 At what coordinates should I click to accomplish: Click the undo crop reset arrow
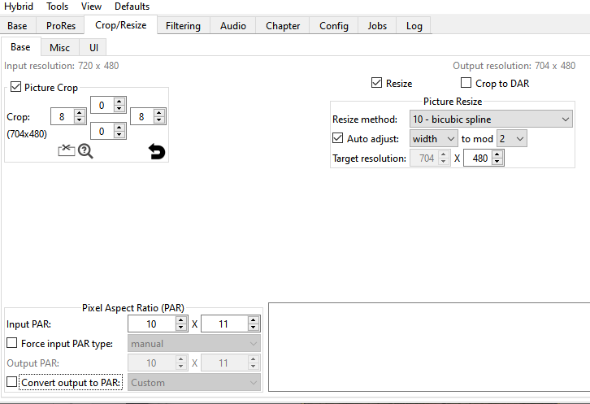pyautogui.click(x=157, y=151)
